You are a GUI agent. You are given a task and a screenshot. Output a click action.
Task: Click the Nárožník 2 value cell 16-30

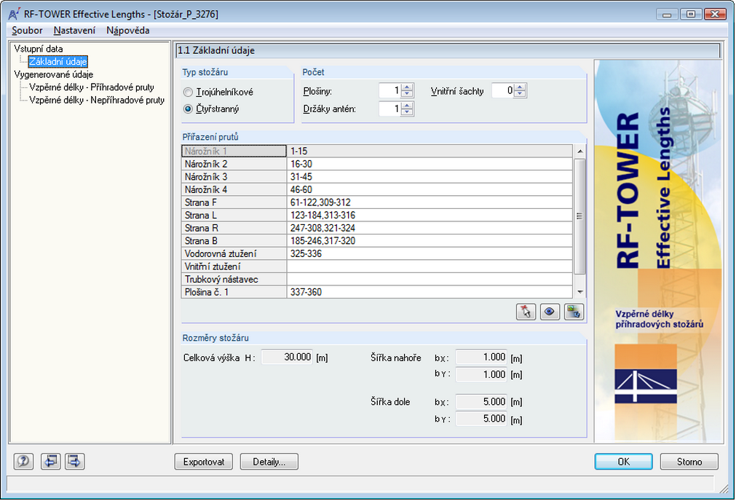430,164
